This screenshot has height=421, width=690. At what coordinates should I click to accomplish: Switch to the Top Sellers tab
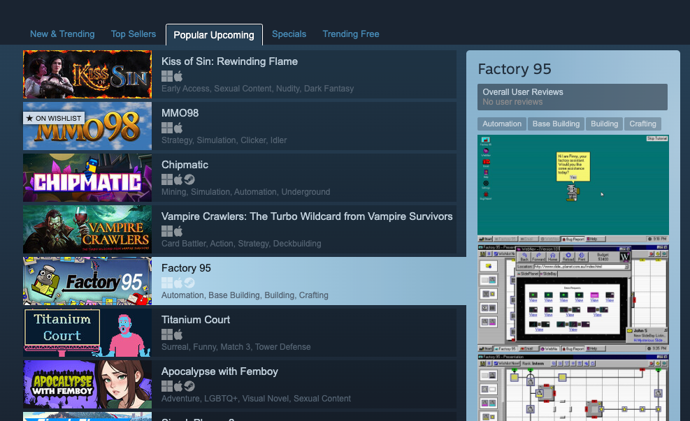point(134,34)
